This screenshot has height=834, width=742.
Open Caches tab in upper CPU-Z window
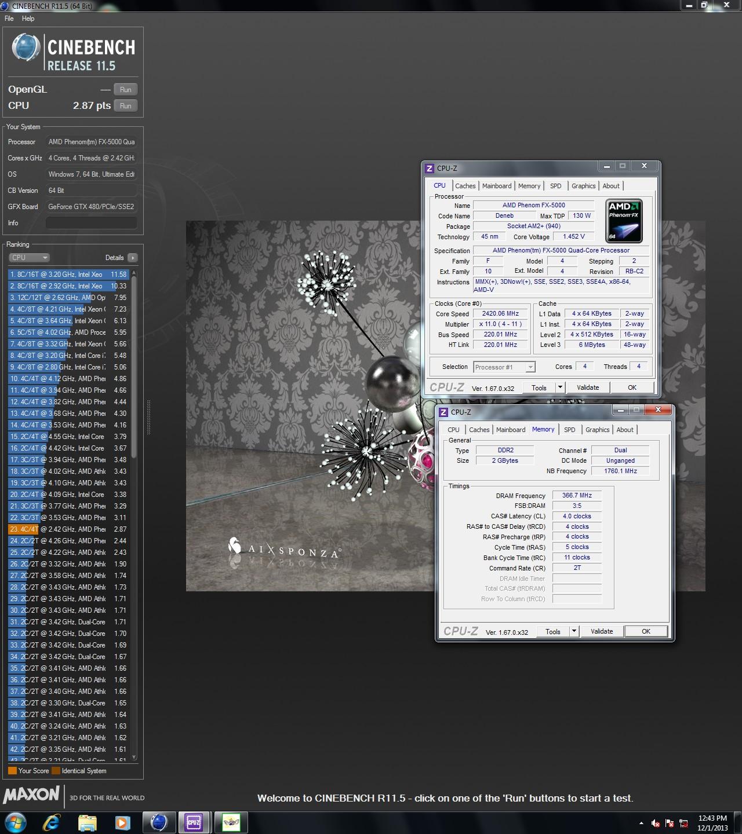coord(465,186)
